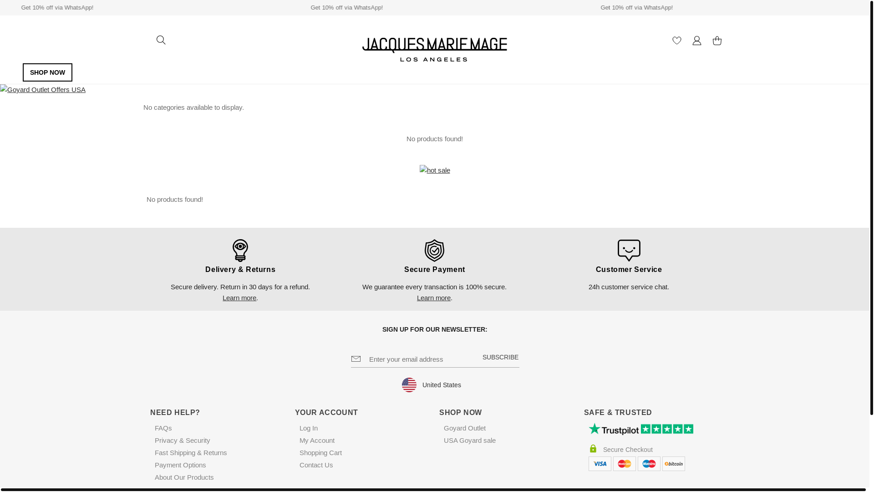Image resolution: width=874 pixels, height=492 pixels.
Task: Click the Delivery & Returns lightbulb icon
Action: (x=240, y=250)
